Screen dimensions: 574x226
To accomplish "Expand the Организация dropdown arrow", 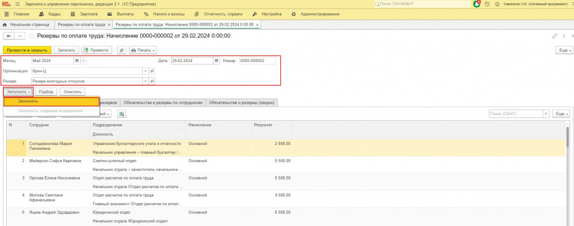I will coord(145,71).
